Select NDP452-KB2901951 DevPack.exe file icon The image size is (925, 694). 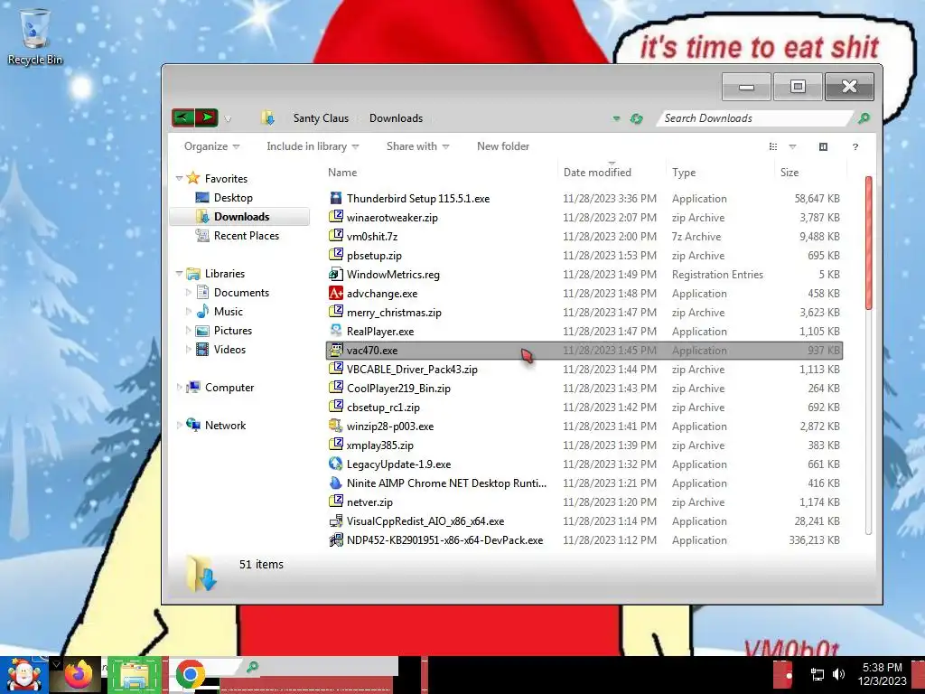[336, 540]
